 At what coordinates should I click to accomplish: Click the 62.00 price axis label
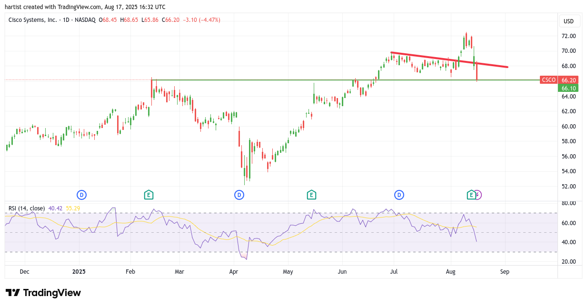(568, 111)
